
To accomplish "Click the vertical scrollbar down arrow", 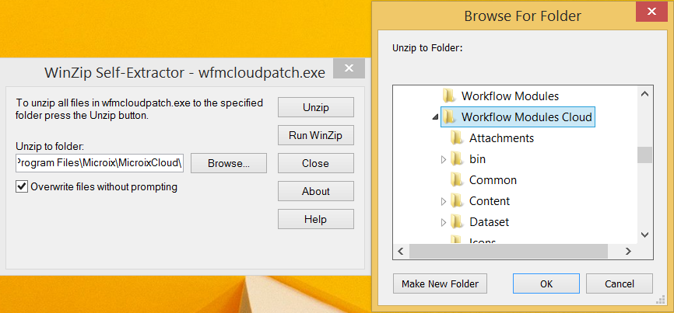I will point(644,235).
